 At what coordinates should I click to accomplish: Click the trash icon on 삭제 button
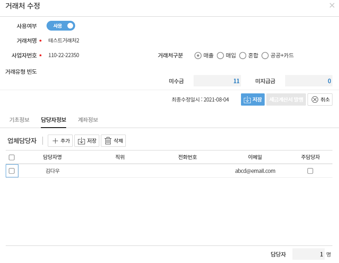tap(108, 141)
